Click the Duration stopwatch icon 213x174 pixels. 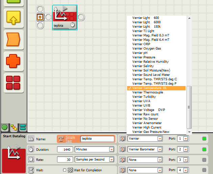pyautogui.click(x=31, y=149)
